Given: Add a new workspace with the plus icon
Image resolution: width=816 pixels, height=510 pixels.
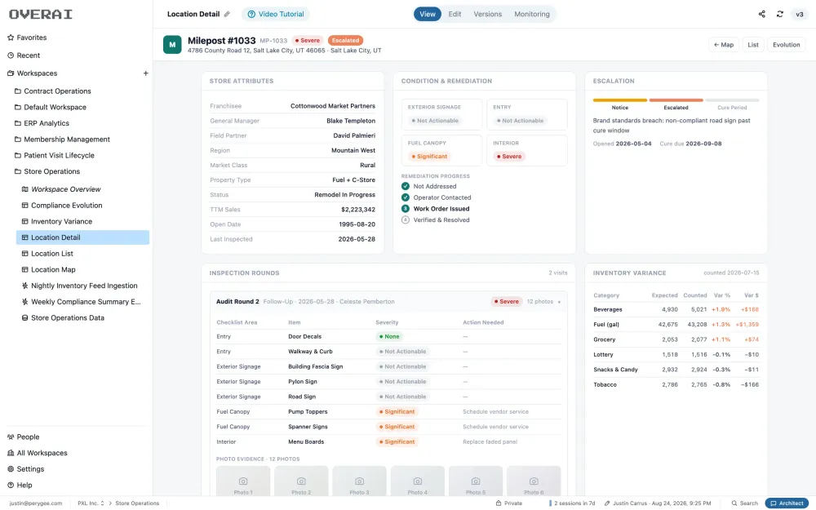Looking at the screenshot, I should (146, 73).
